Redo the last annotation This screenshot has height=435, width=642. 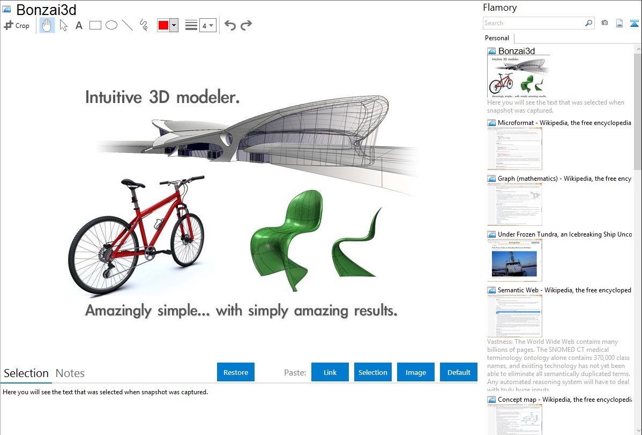[246, 25]
